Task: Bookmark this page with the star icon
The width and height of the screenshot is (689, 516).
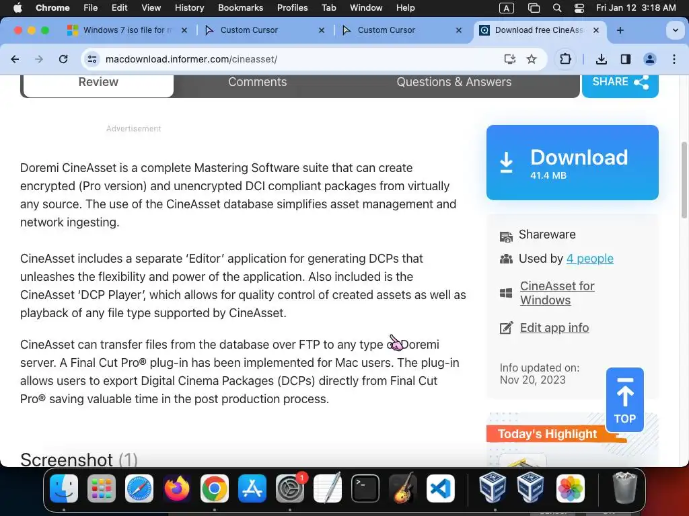Action: click(532, 59)
